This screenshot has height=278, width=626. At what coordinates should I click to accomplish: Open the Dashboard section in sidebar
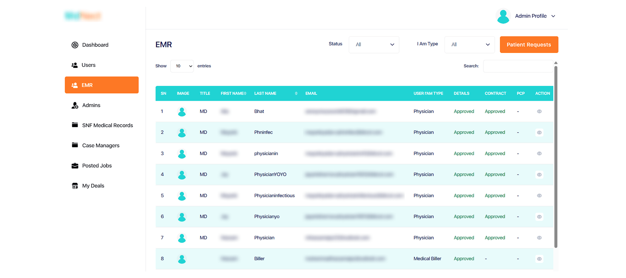tap(95, 45)
